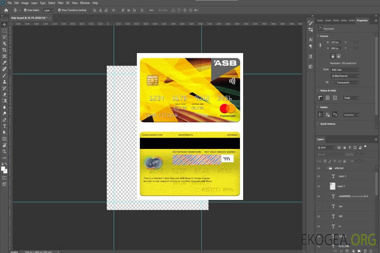Collapse the Canvas section

318,36
